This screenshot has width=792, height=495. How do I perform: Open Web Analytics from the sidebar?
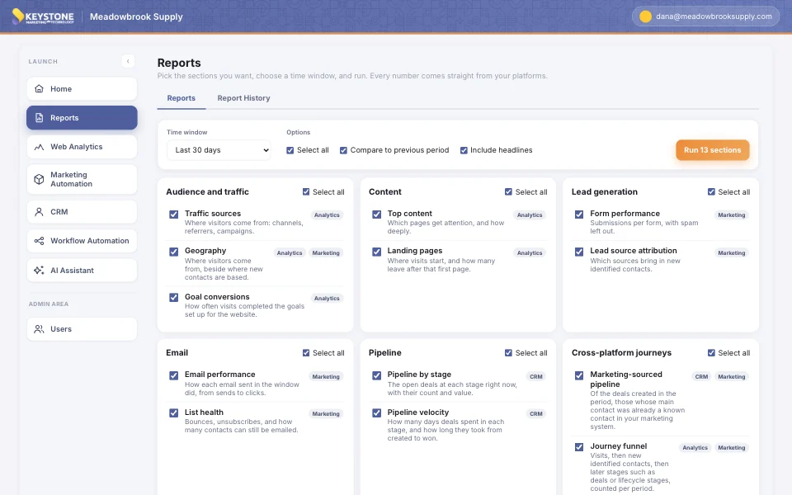coord(82,147)
